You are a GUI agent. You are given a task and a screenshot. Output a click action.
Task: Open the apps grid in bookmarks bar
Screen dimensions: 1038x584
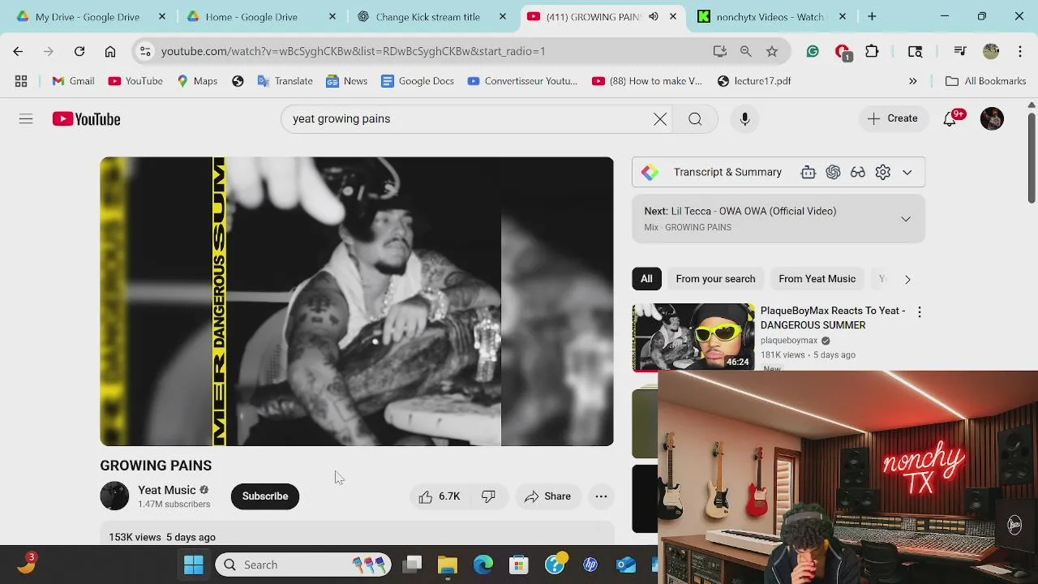click(21, 81)
